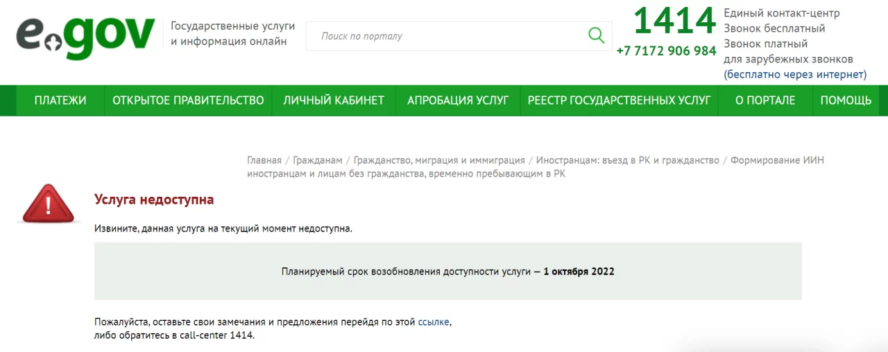Click the +7 7172 906 984 phone number
The image size is (888, 352).
[666, 51]
